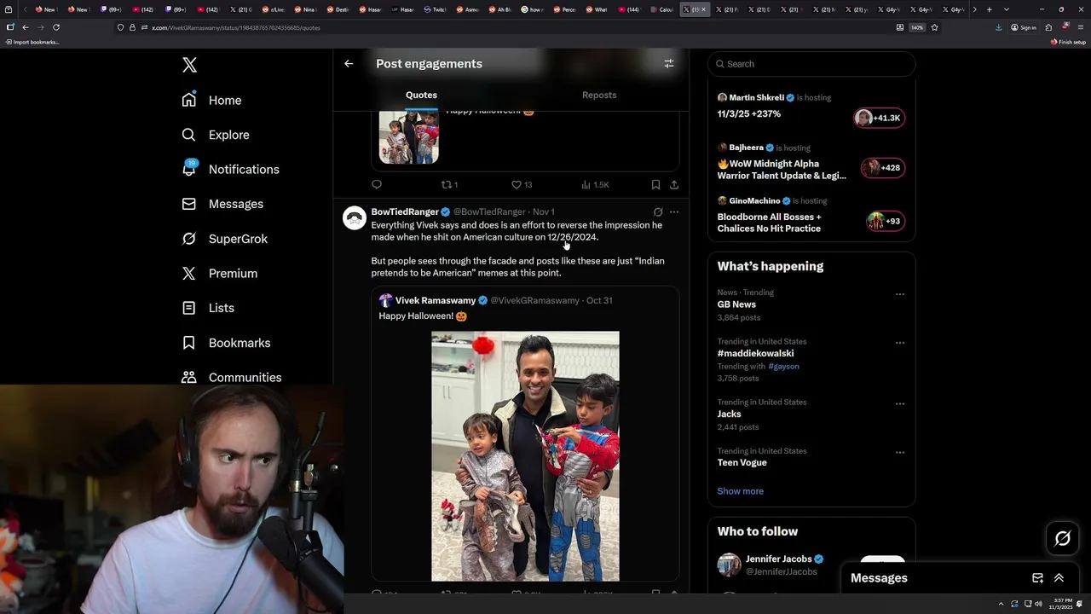Click Show more under What's happening
1091x614 pixels.
[x=740, y=491]
